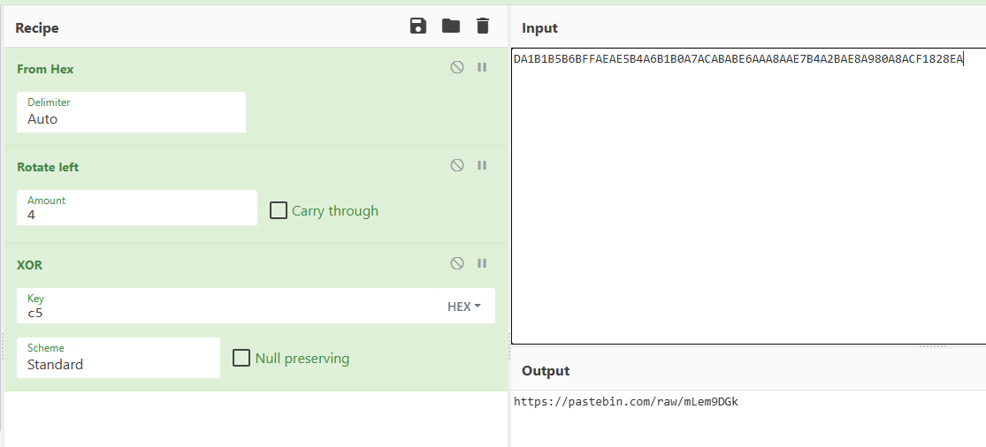Set breakpoint on XOR operation
Screen dimensions: 986x447
[x=482, y=263]
